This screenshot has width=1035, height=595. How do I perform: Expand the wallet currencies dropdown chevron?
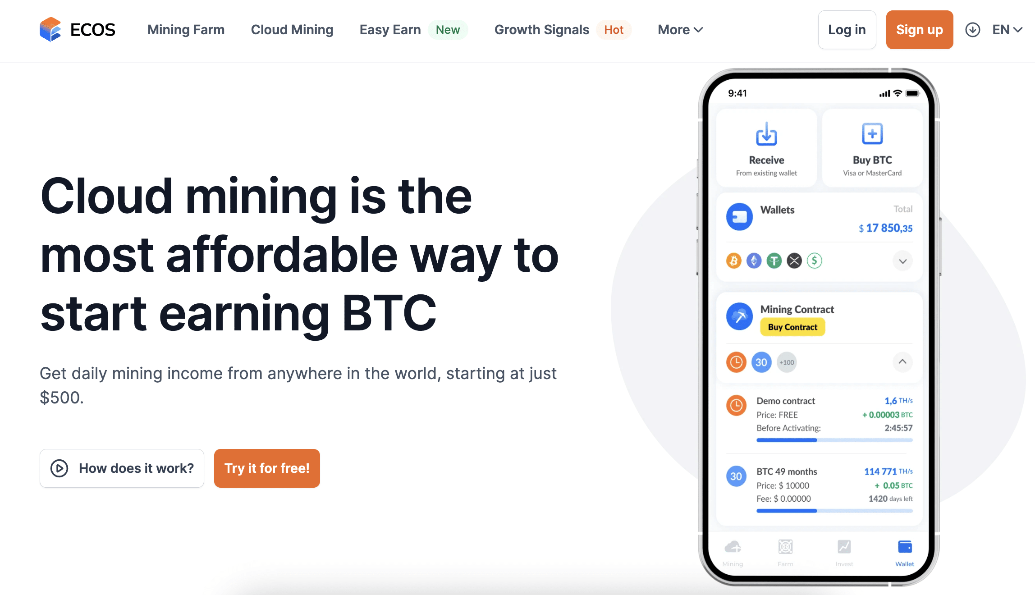click(903, 261)
